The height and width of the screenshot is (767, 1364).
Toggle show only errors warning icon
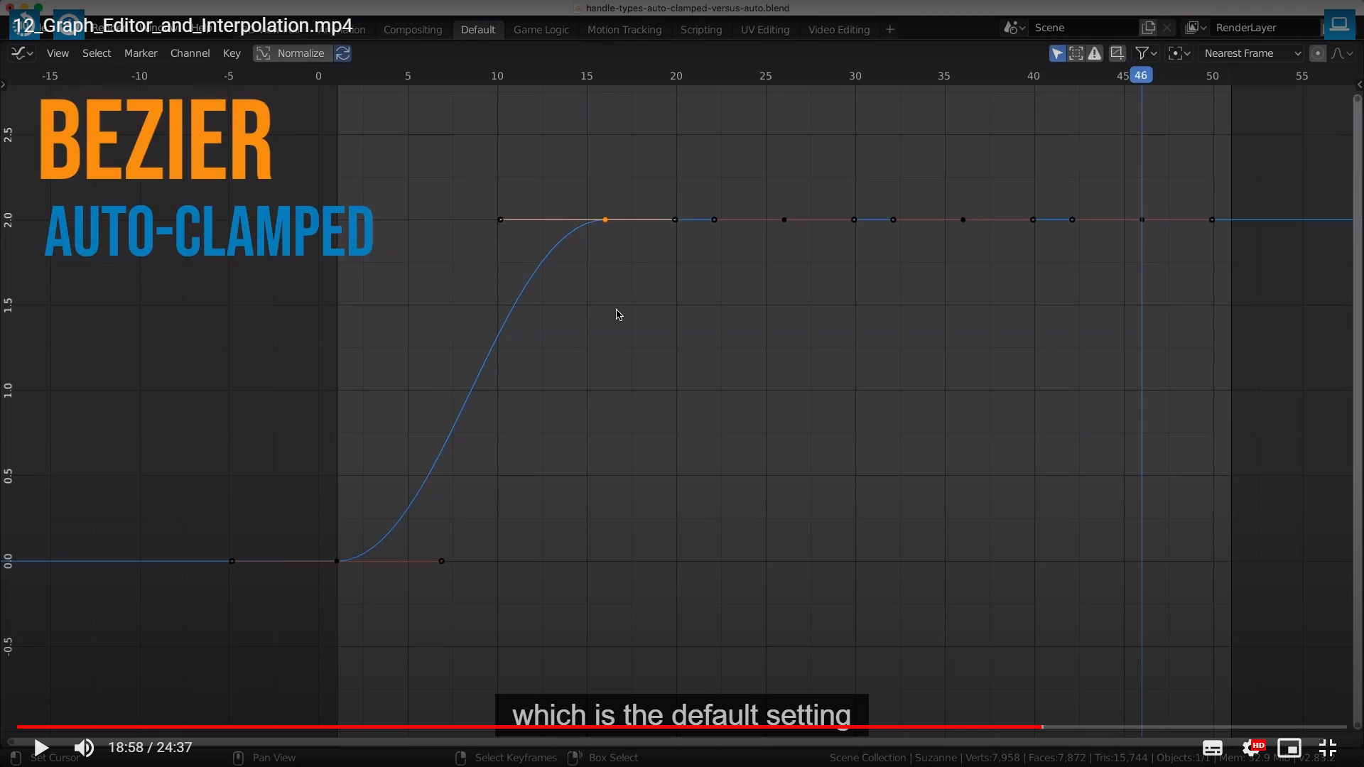tap(1095, 53)
